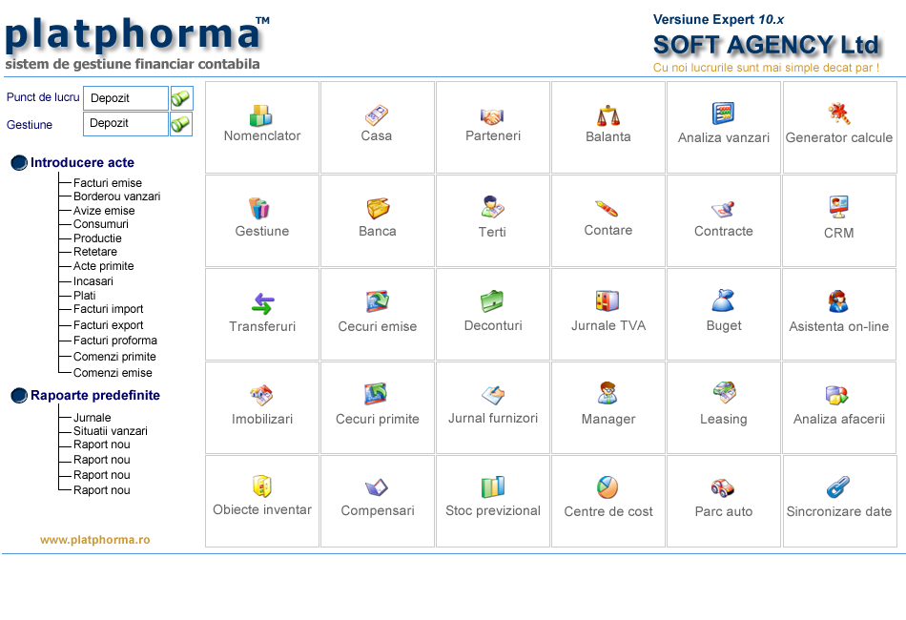Click the Buget money bag icon
This screenshot has width=906, height=620.
click(723, 300)
